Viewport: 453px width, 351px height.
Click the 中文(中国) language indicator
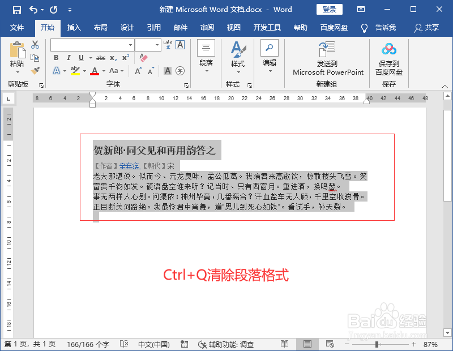[x=153, y=344]
